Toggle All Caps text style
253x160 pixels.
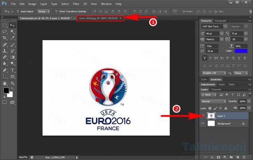pyautogui.click(x=216, y=58)
